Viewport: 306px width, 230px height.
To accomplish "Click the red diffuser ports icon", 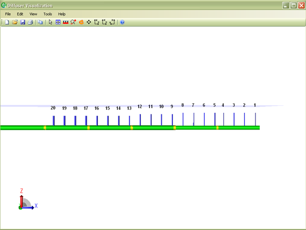I will click(65, 22).
